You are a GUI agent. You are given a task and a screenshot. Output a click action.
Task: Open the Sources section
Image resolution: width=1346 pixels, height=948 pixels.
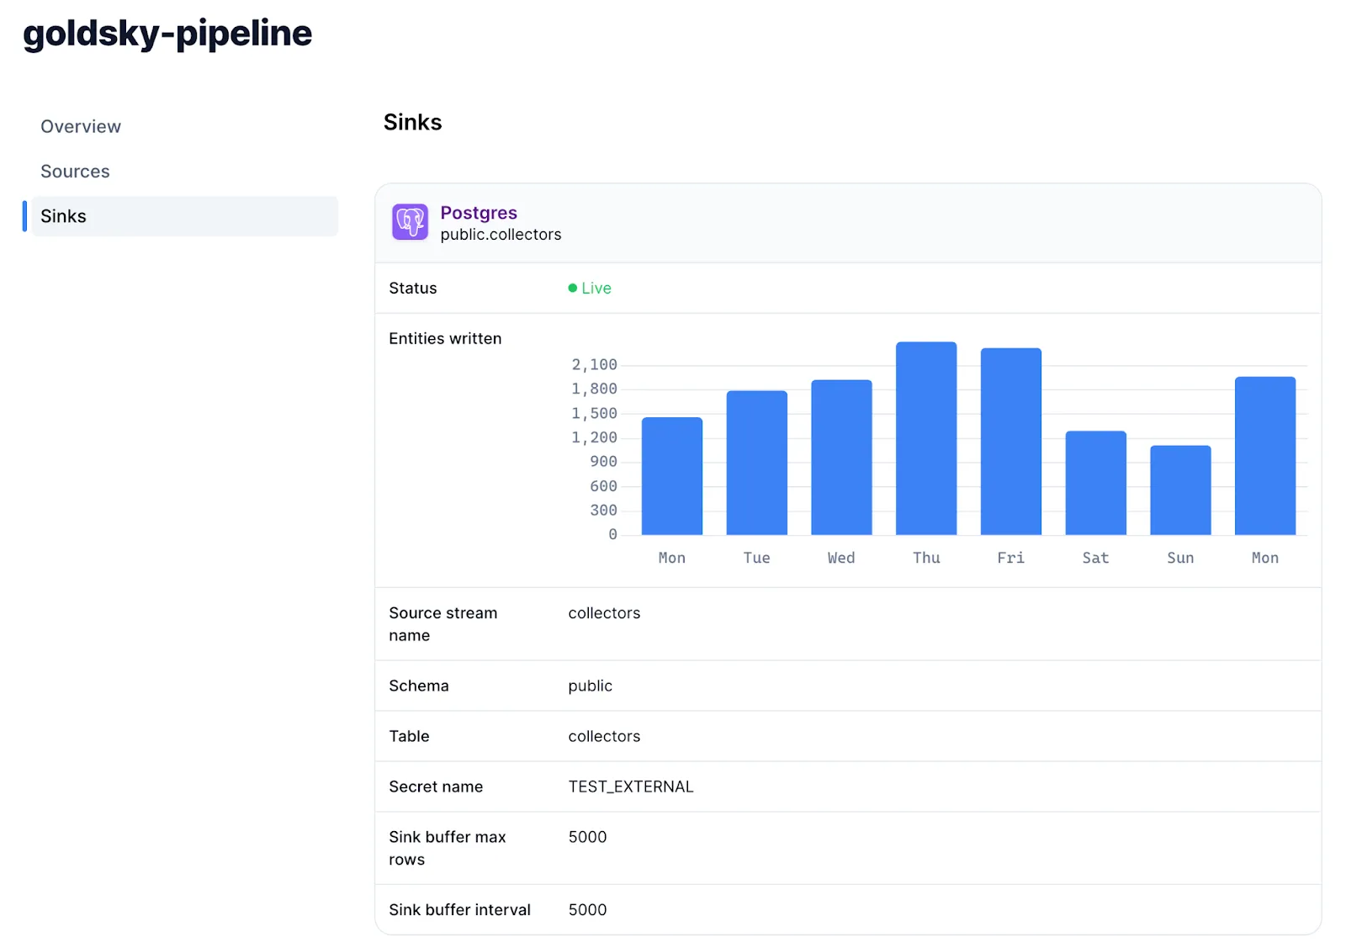pyautogui.click(x=75, y=171)
